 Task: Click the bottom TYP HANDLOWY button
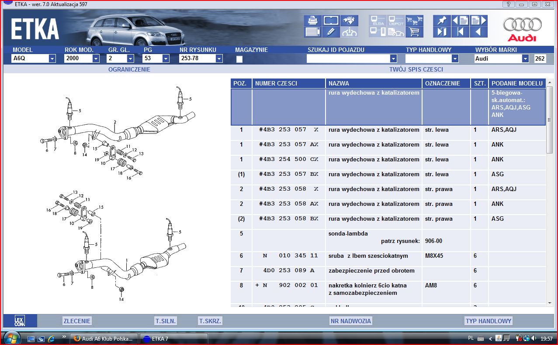pos(489,321)
